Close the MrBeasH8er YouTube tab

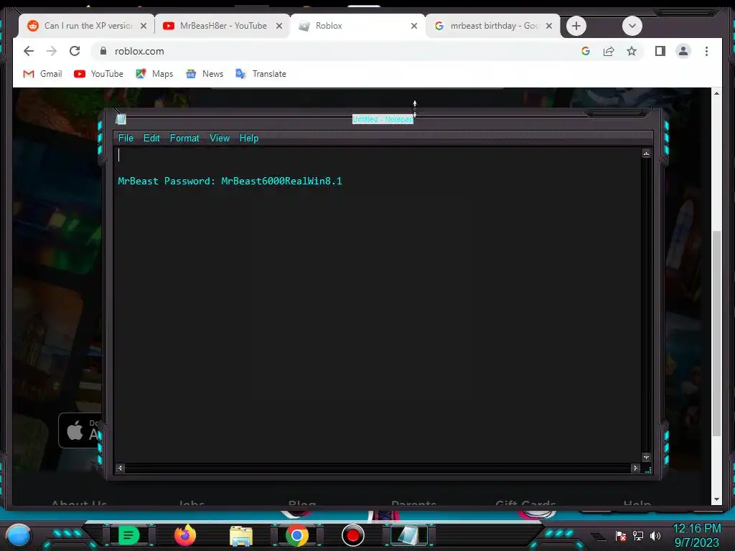click(279, 26)
